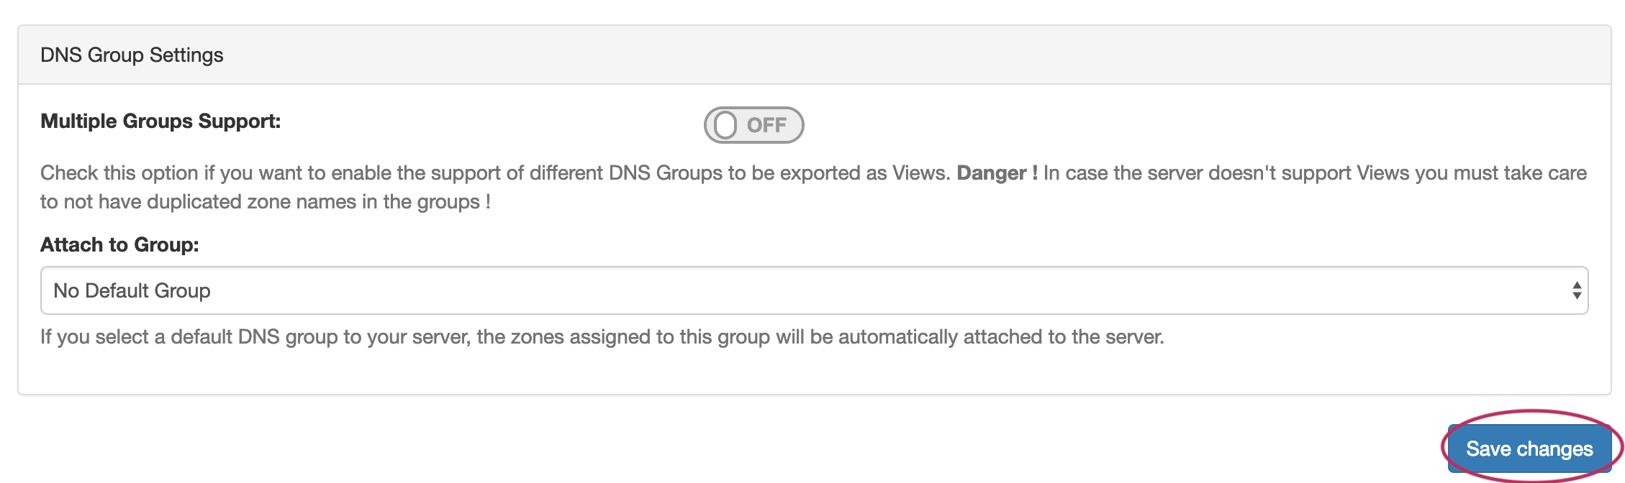1625x483 pixels.
Task: Click the up-down arrows on the group select
Action: pos(1576,290)
